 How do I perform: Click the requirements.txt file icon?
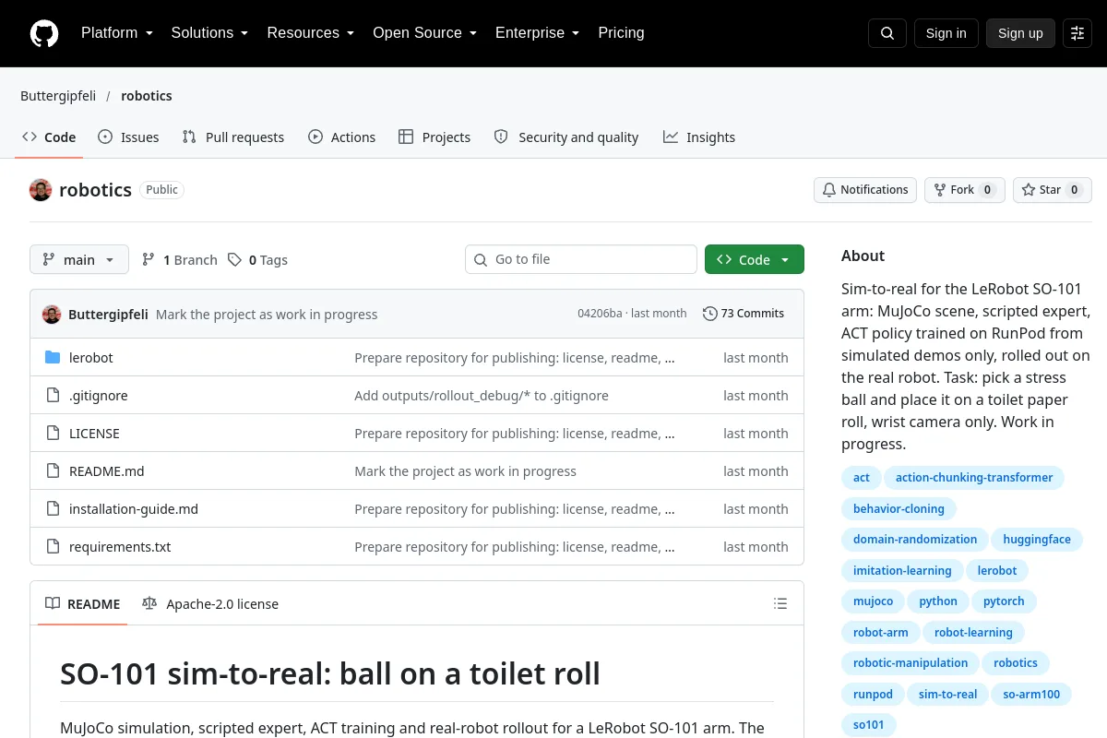(53, 546)
